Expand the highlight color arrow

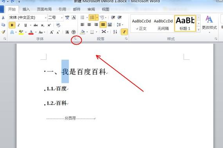(x=26, y=32)
